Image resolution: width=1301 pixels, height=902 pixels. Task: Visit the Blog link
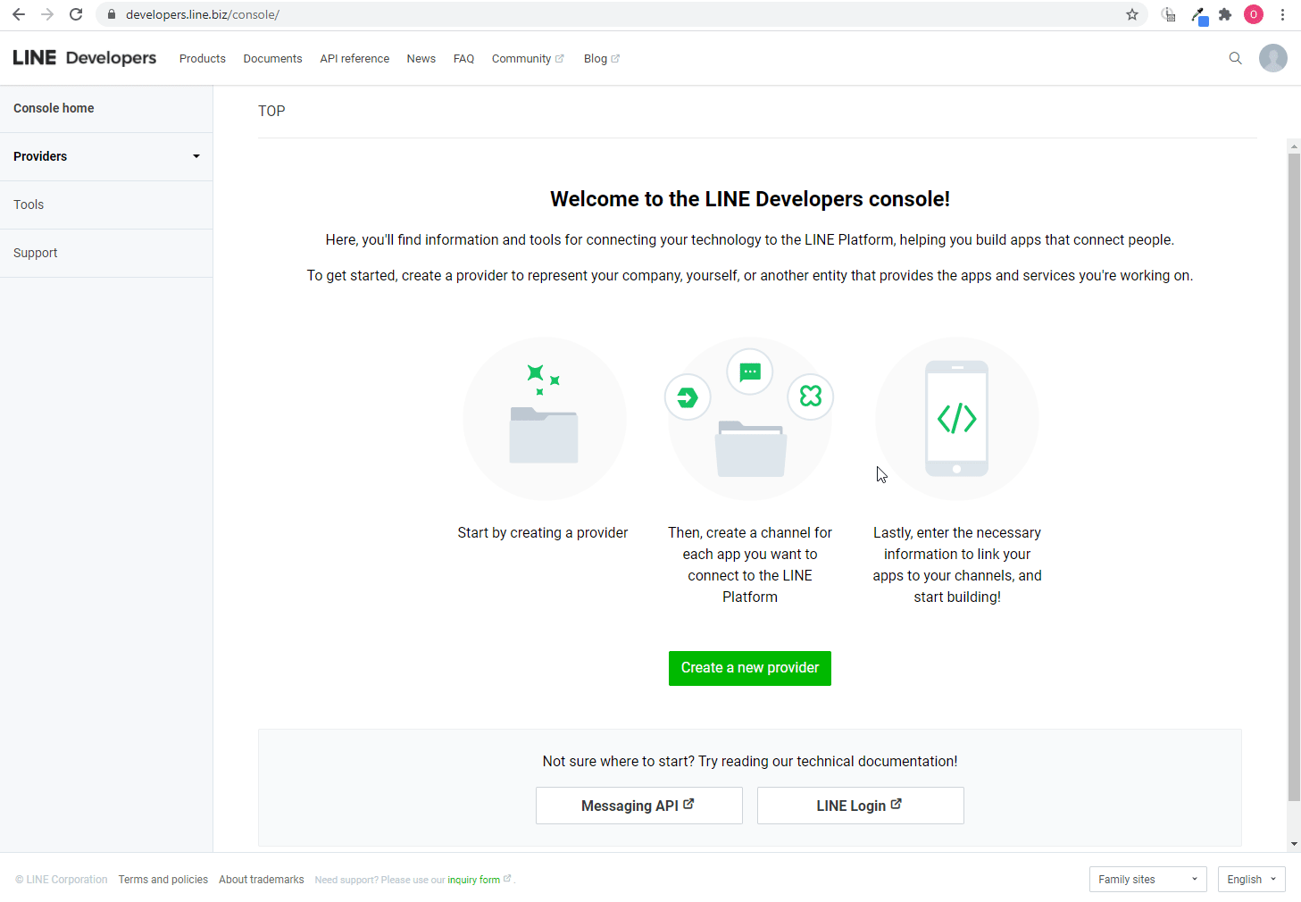click(x=601, y=59)
